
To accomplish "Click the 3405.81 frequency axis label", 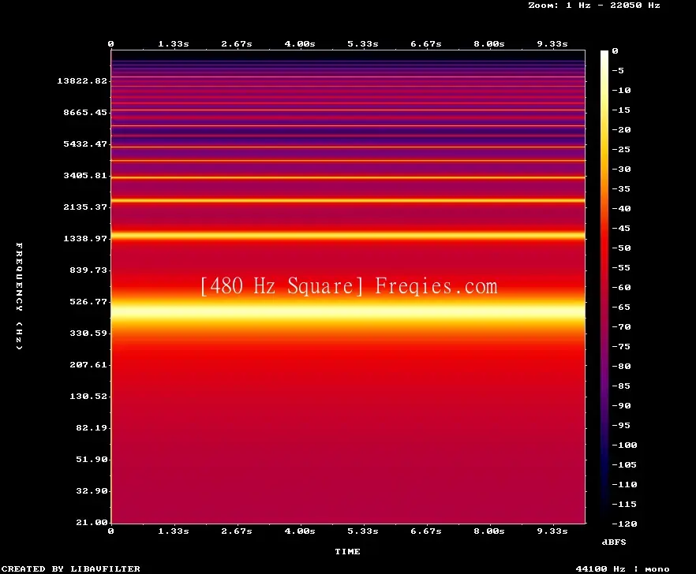I will click(x=85, y=175).
